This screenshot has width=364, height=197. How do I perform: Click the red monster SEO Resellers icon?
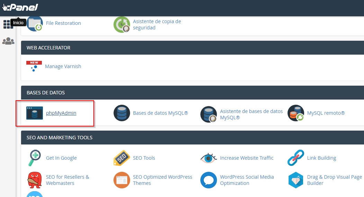click(35, 180)
